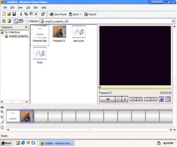Screen dimensions: 177x147
Task: Open the Clip menu
Action: click(28, 7)
